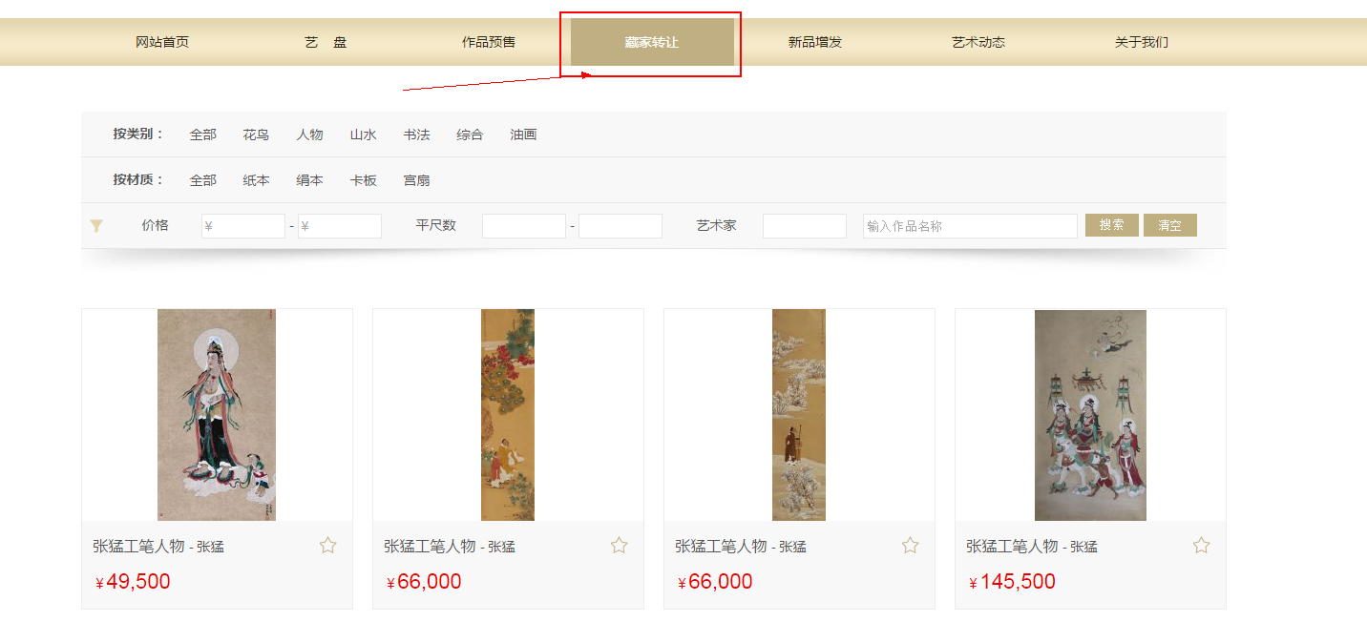Filter by 综合 category
The height and width of the screenshot is (622, 1367).
tap(471, 135)
